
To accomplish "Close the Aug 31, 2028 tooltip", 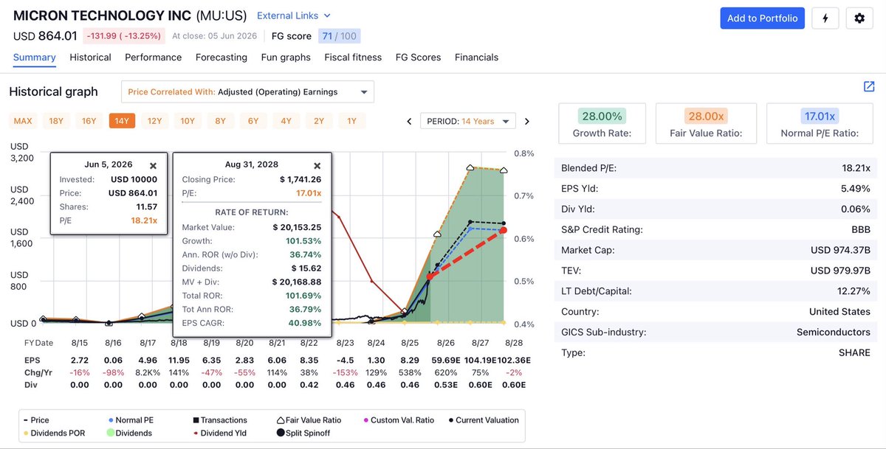I will click(317, 167).
